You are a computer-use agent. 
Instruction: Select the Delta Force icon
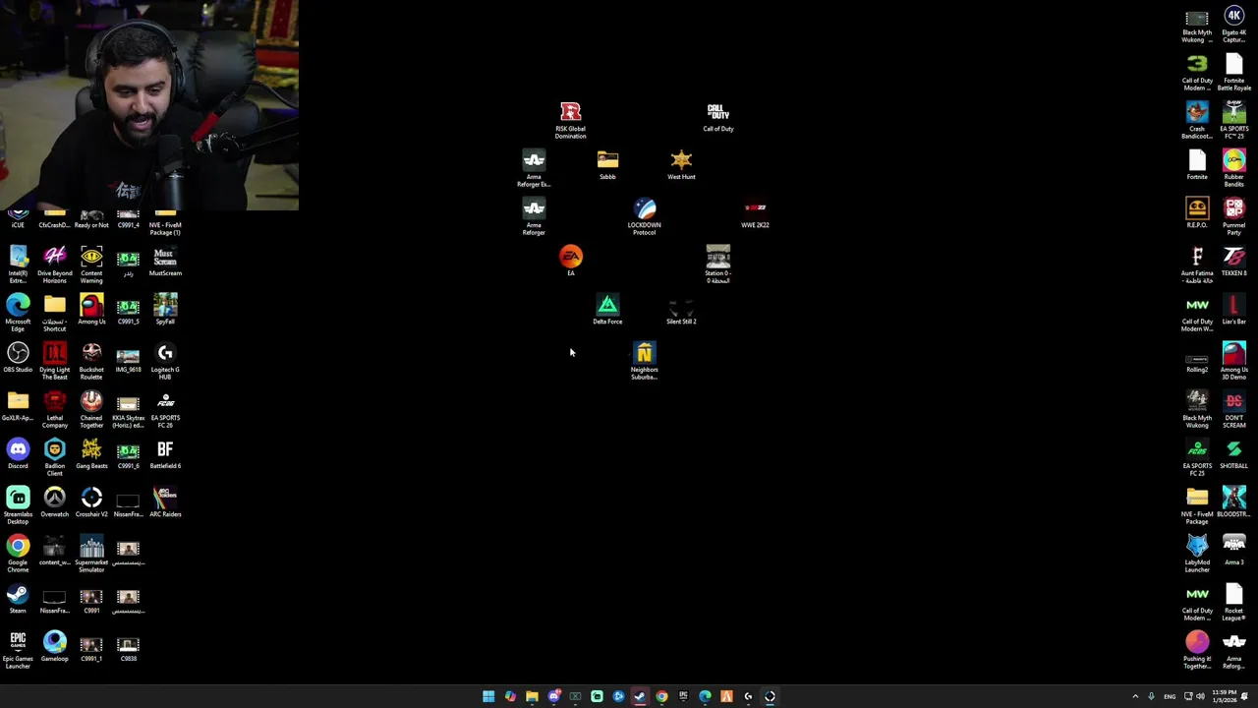607,310
